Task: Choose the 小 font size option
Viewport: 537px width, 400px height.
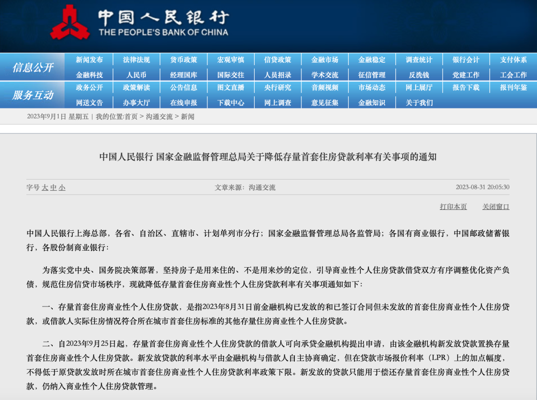Action: click(62, 188)
